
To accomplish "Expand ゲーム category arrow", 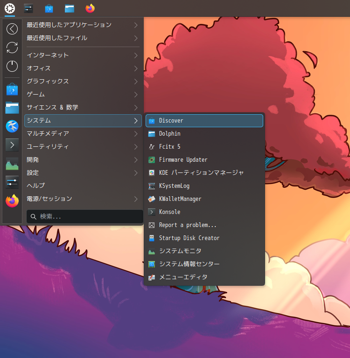I will coord(136,94).
